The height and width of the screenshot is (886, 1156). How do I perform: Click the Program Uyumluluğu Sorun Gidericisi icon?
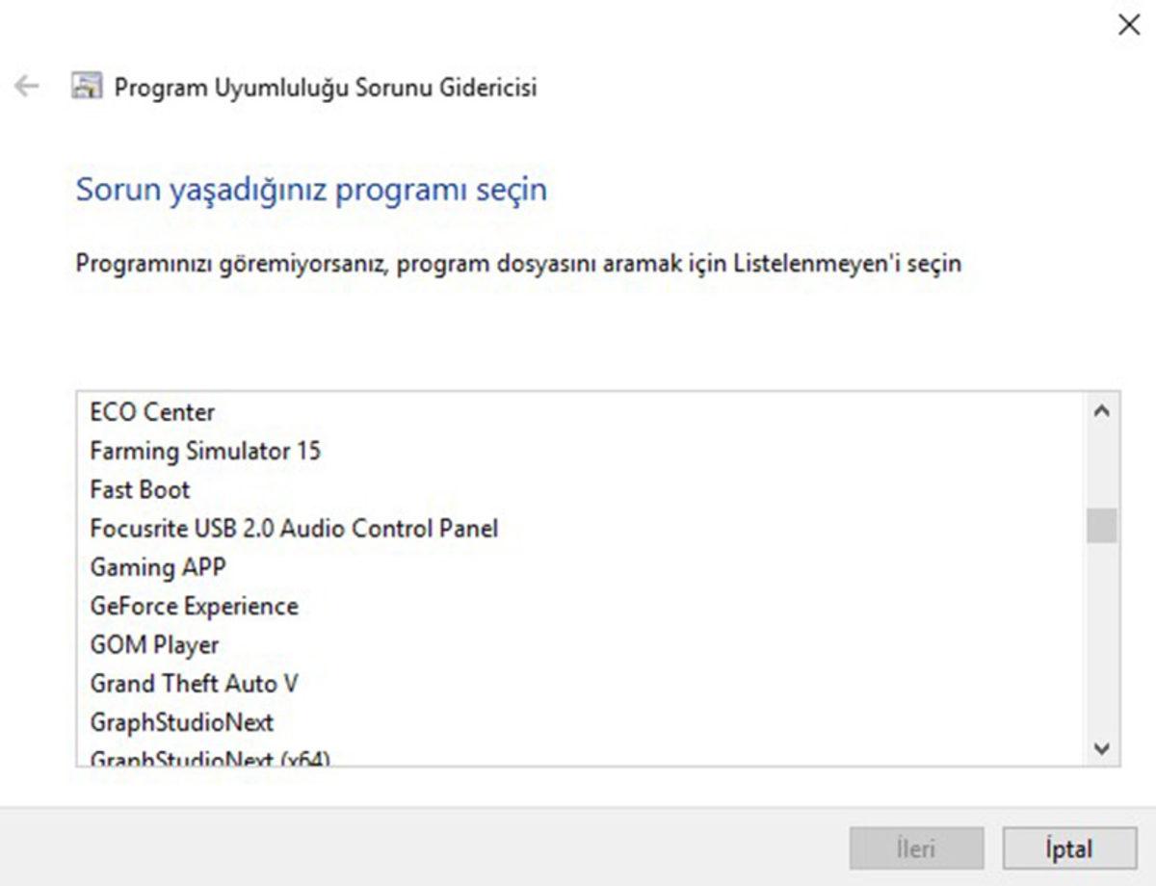(86, 87)
